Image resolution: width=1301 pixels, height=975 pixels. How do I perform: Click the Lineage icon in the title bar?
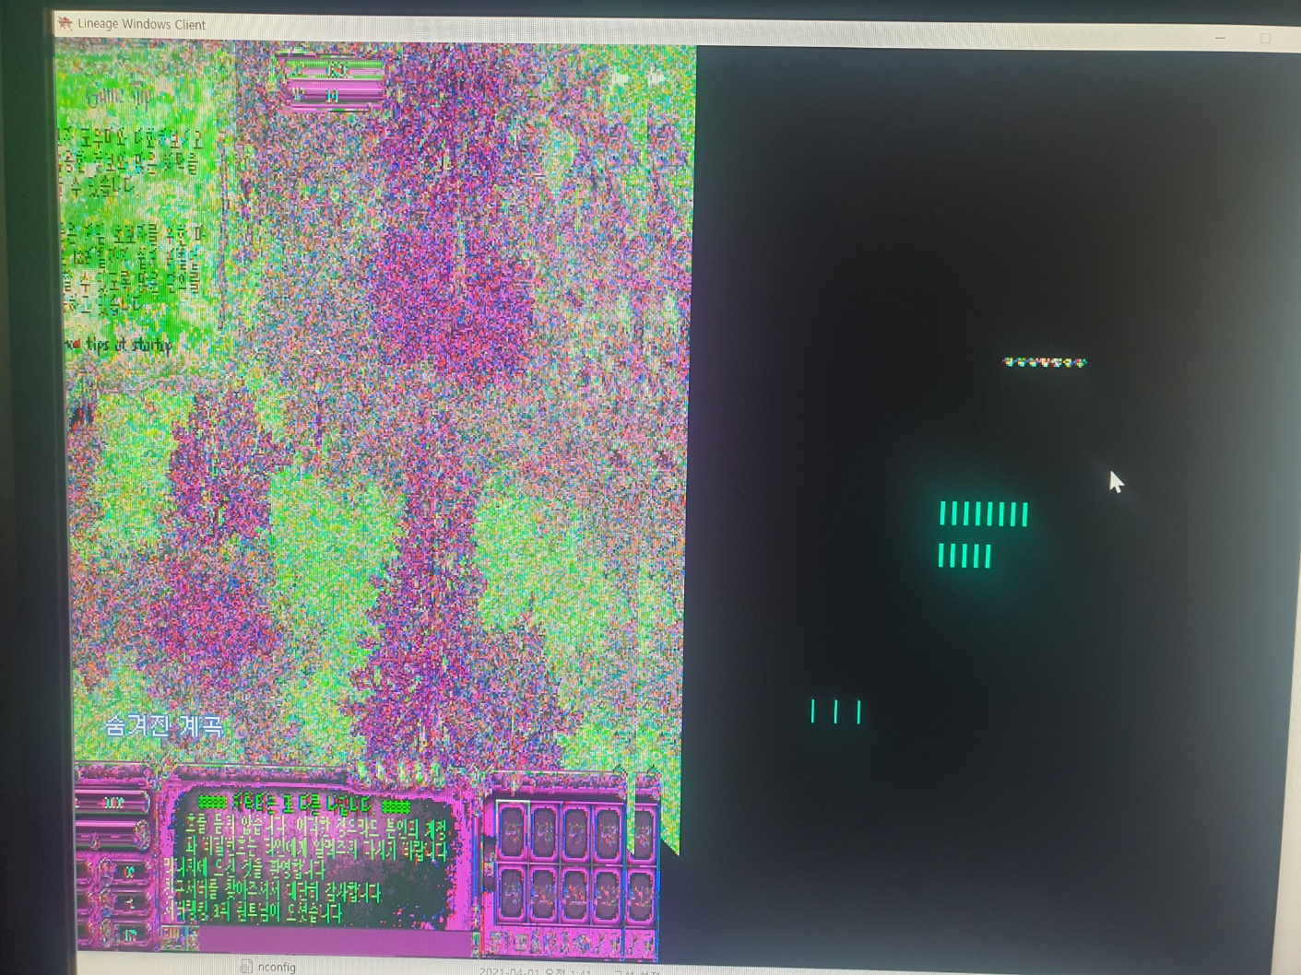click(65, 23)
